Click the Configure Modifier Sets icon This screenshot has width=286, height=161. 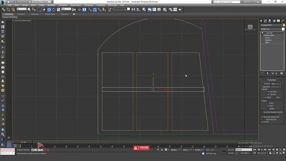(282, 73)
